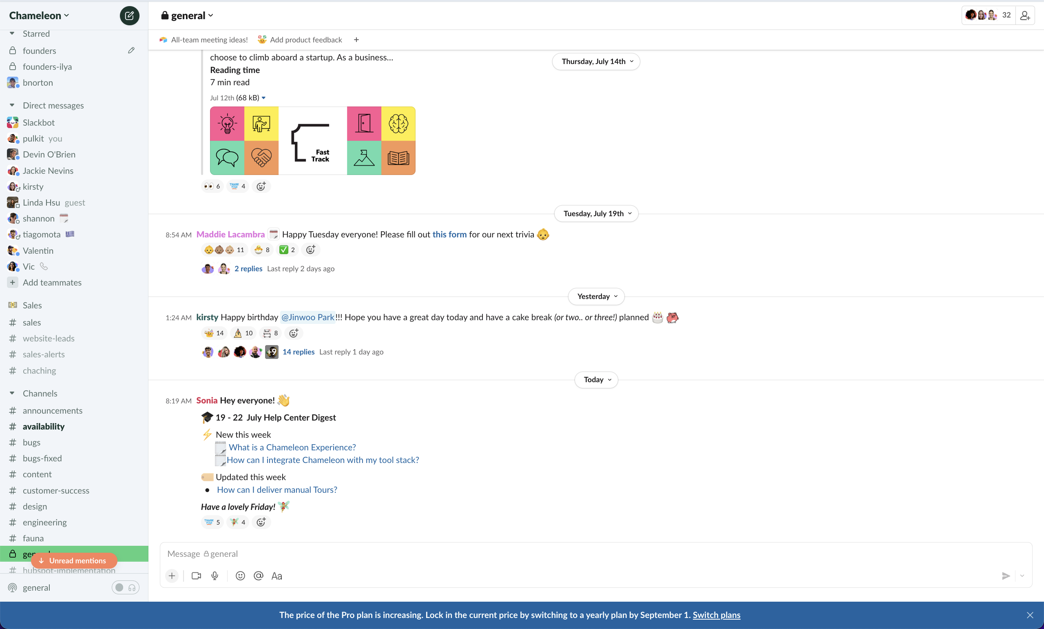Toggle the hatching chick reaction with count 8
This screenshot has height=629, width=1044.
click(x=262, y=250)
